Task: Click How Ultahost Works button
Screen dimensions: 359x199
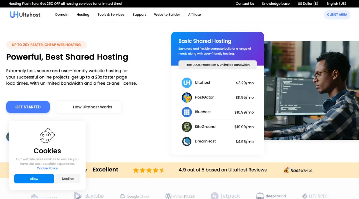Action: 89,107
